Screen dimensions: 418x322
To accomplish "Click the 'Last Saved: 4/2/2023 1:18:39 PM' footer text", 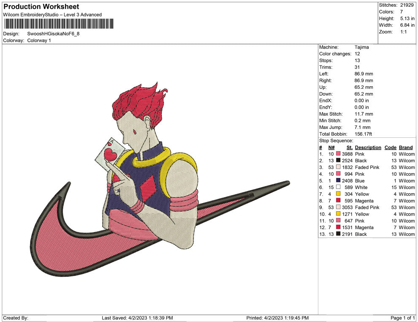I will (x=137, y=318).
